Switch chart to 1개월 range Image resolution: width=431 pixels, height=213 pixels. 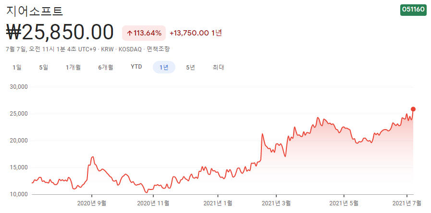point(73,67)
